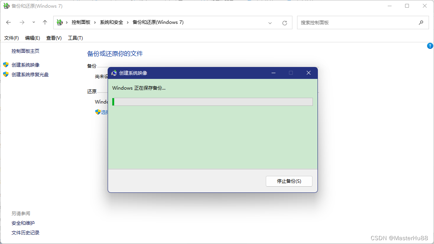The width and height of the screenshot is (434, 244).
Task: Open the 编辑(E) menu
Action: (32, 38)
